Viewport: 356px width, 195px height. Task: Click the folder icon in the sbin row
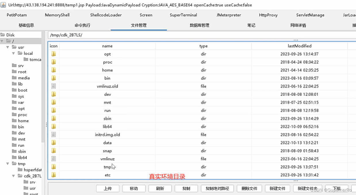click(53, 118)
